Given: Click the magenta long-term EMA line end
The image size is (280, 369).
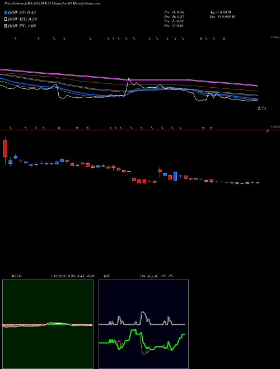Looking at the screenshot, I should click(x=256, y=86).
